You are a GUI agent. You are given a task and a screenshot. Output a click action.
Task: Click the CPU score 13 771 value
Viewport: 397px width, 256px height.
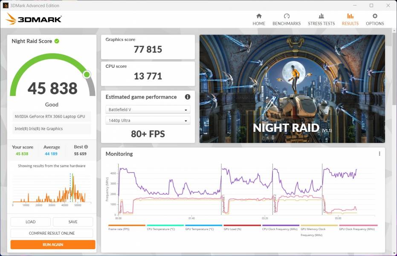(148, 76)
